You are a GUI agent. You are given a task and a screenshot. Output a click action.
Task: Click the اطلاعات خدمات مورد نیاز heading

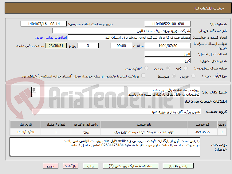pos(205,101)
